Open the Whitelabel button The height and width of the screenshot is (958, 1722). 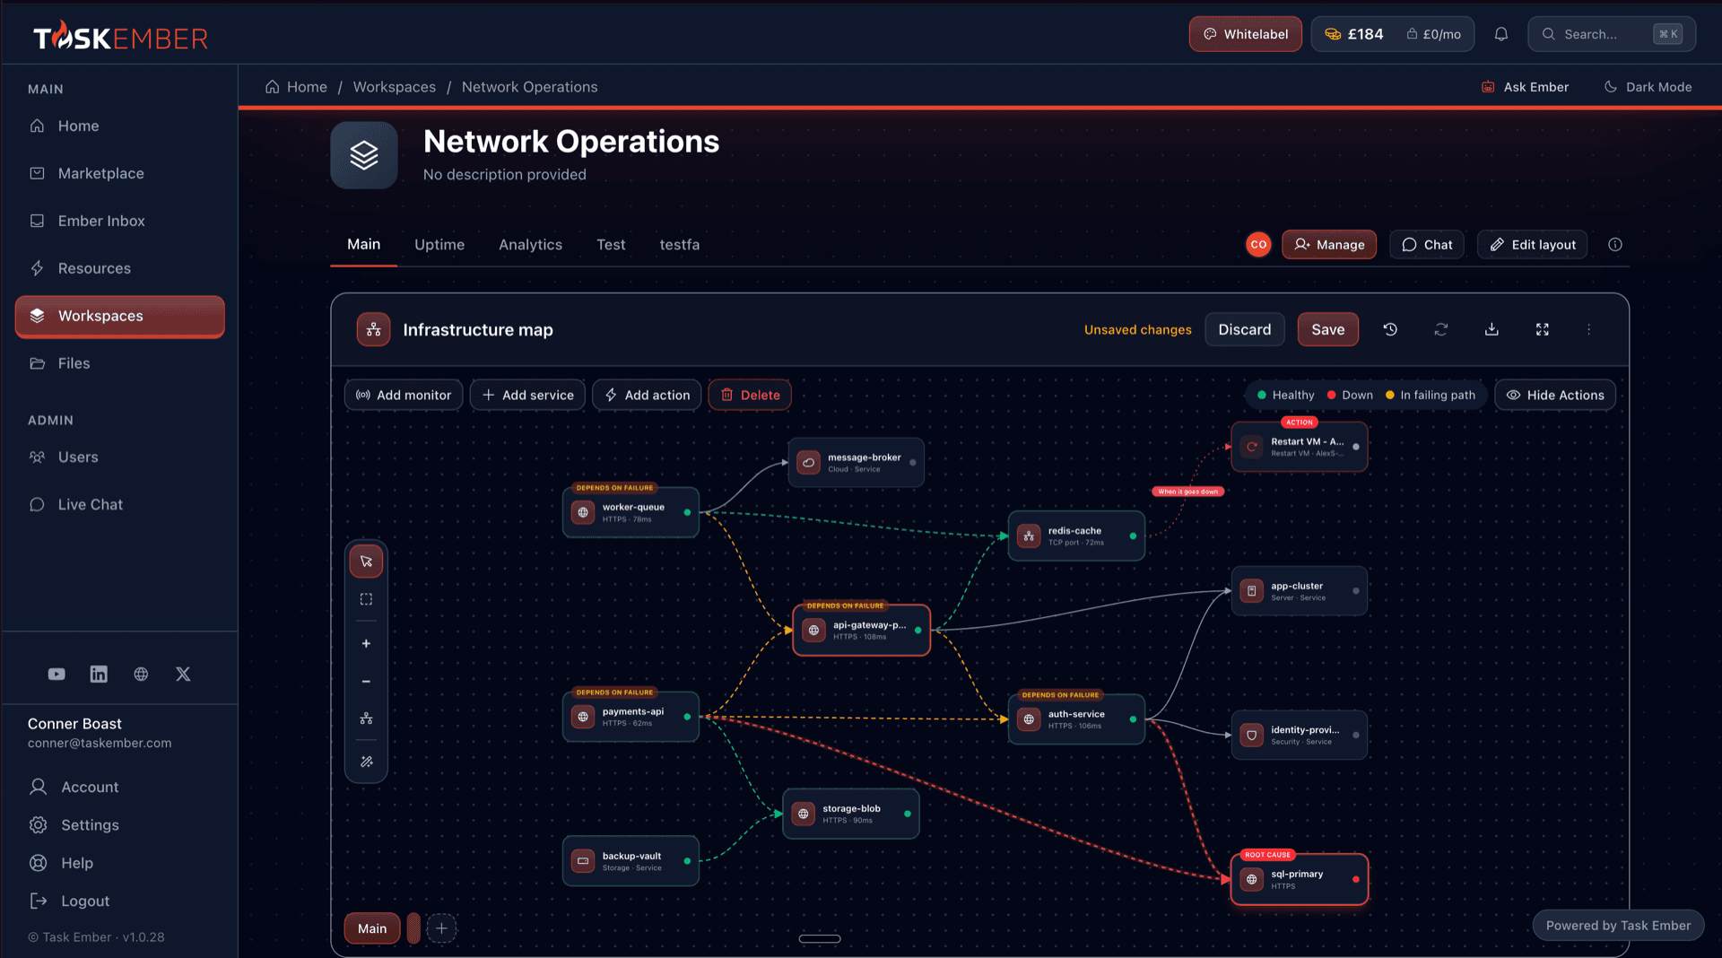(x=1245, y=34)
